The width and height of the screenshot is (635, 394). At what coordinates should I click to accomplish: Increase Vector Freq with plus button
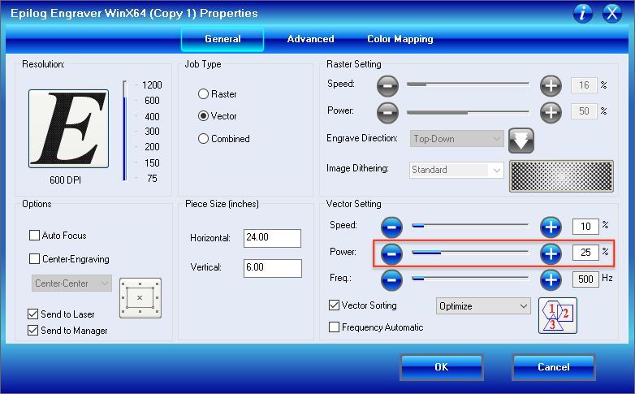(x=551, y=279)
